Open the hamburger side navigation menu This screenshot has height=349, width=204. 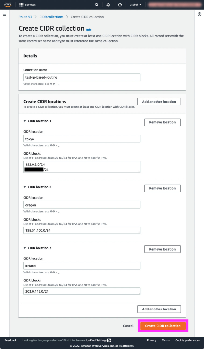[x=4, y=14]
